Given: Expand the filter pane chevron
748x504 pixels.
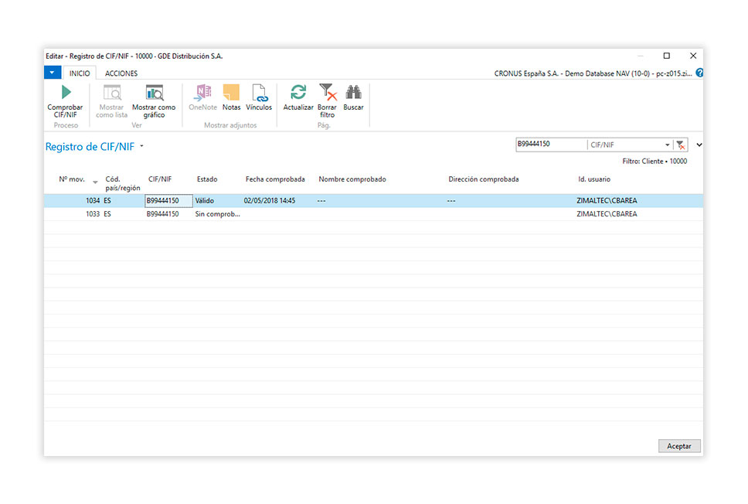Looking at the screenshot, I should tap(699, 145).
